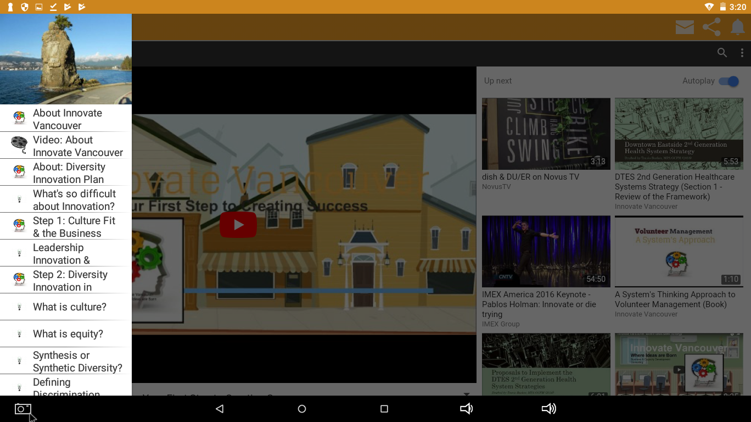Click A System's Thinking Approach title
This screenshot has width=751, height=422.
[x=675, y=299]
